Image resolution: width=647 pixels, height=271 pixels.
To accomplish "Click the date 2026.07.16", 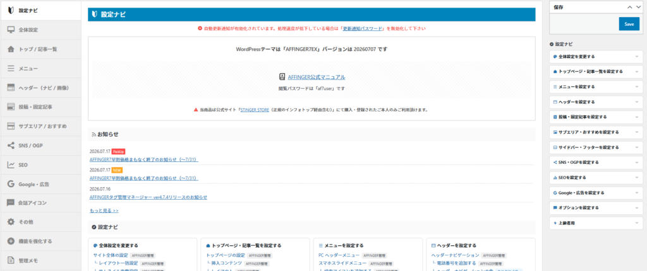I will [100, 189].
